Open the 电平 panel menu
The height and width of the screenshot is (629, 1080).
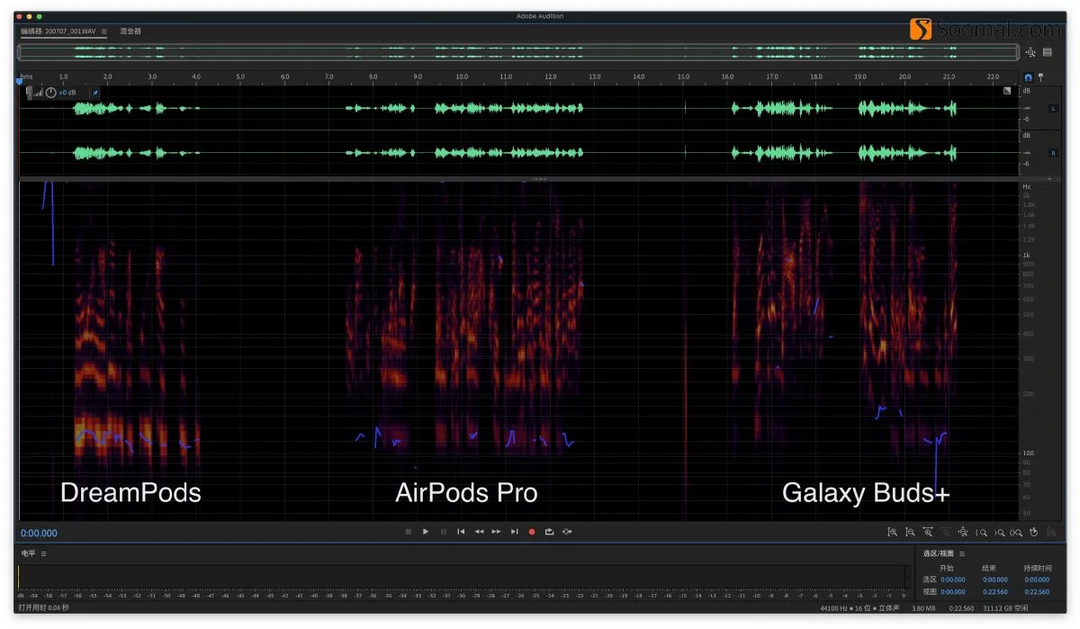[x=43, y=553]
